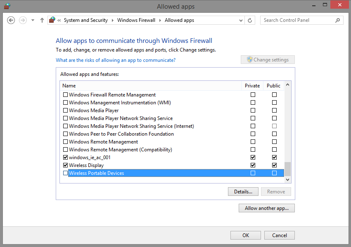Tick Public for Windows Management Instrumentation (WMI)
Viewport: 351px width, 247px height.
(274, 103)
